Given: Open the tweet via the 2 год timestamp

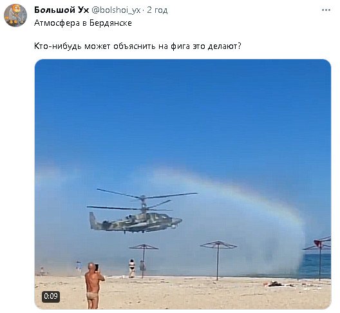Looking at the screenshot, I should tap(157, 10).
